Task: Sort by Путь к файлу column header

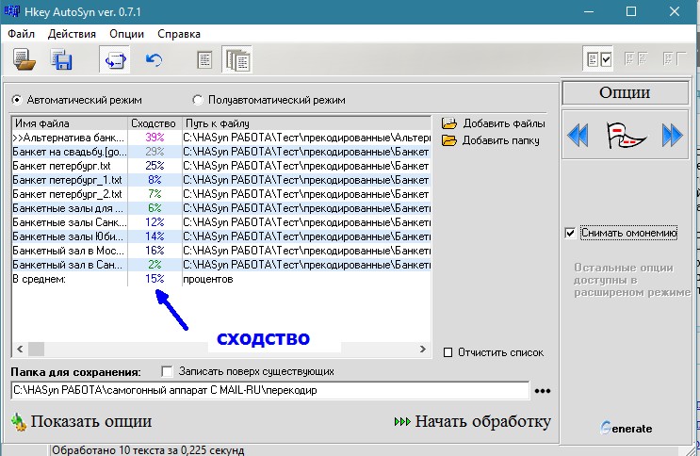Action: tap(306, 123)
